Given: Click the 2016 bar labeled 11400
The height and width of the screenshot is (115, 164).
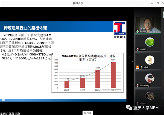Looking at the screenshot, I should (67, 84).
